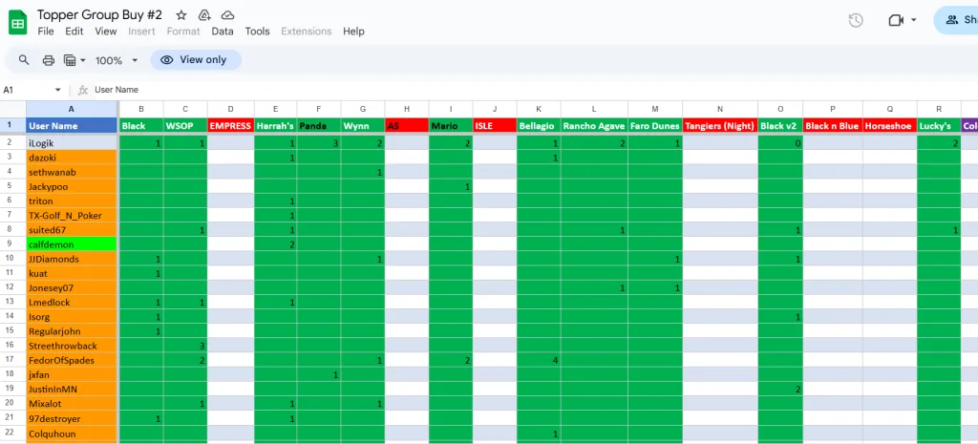This screenshot has width=978, height=444.
Task: Select the sethwanab cell
Action: coord(71,172)
